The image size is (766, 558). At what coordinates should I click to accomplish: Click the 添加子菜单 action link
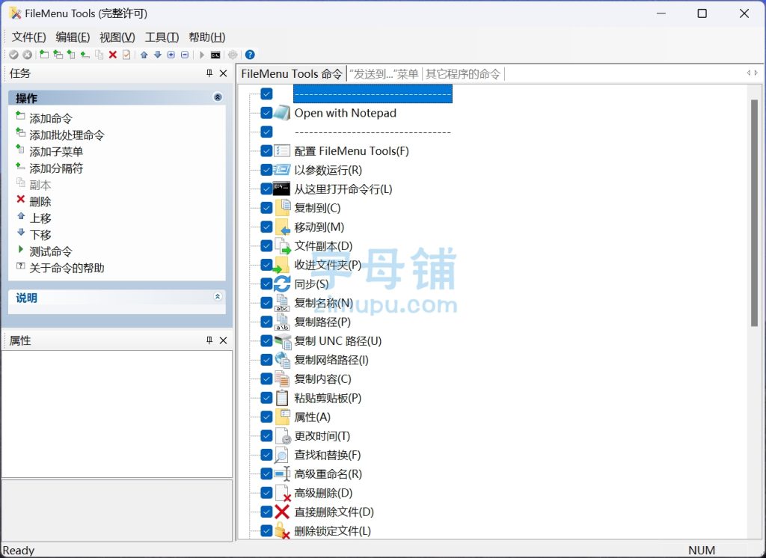pyautogui.click(x=56, y=152)
